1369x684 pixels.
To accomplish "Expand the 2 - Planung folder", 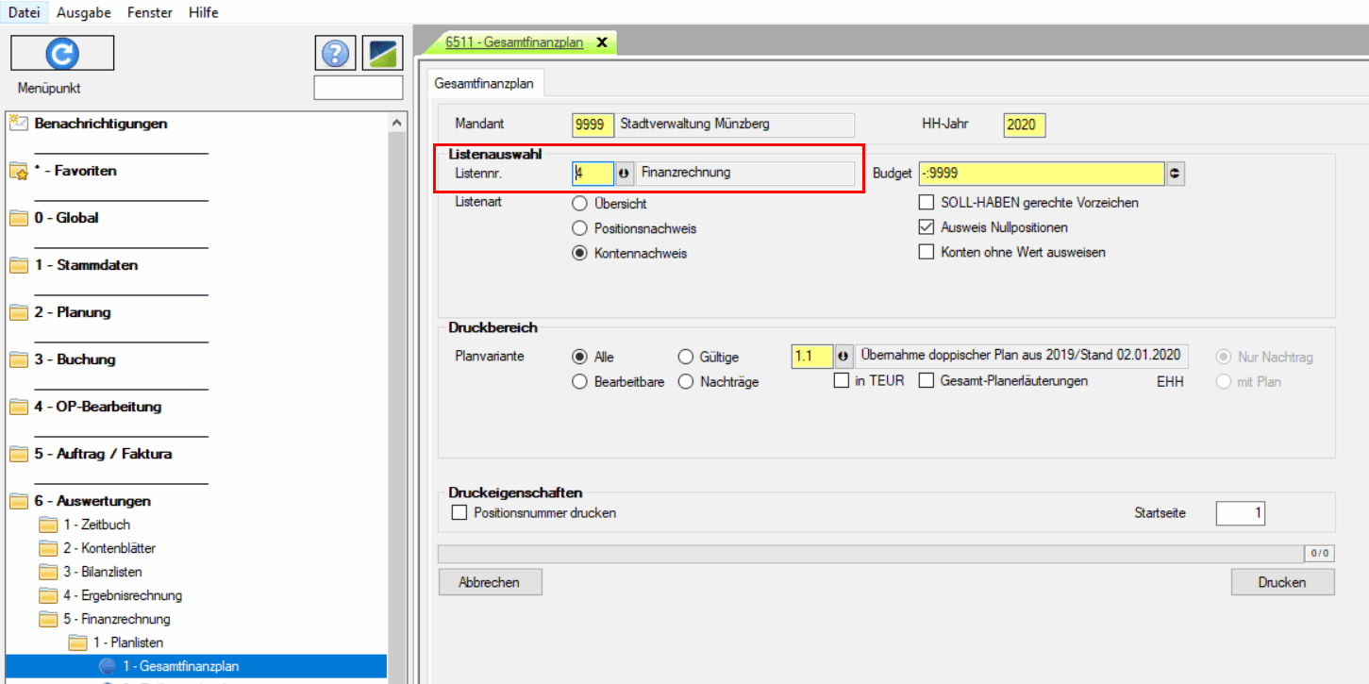I will (x=19, y=312).
